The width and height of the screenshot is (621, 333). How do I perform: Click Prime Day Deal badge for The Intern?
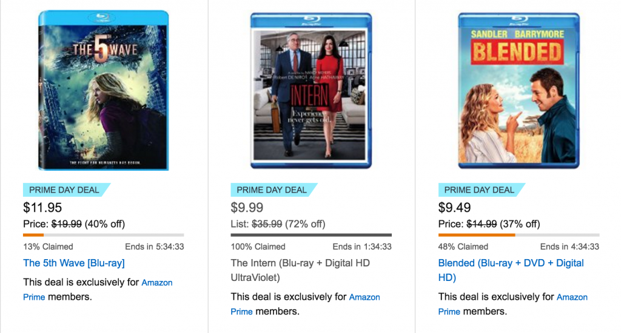click(274, 190)
